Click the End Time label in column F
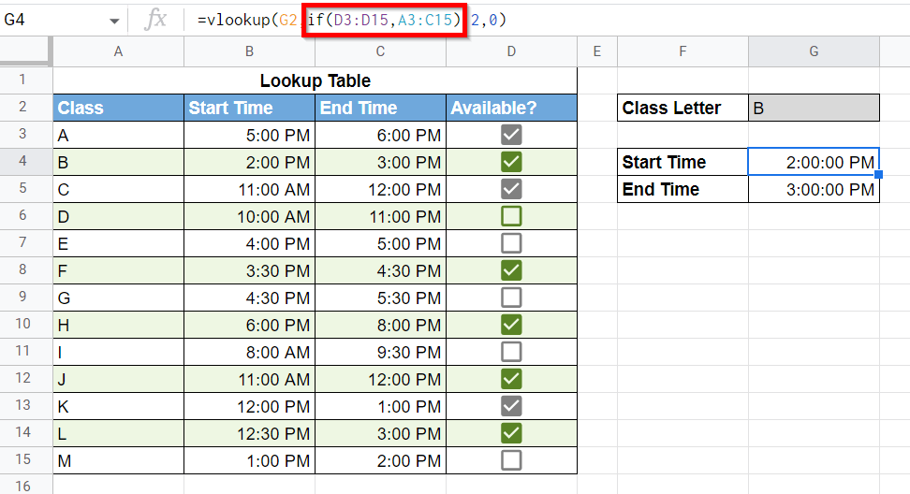910x494 pixels. point(683,189)
